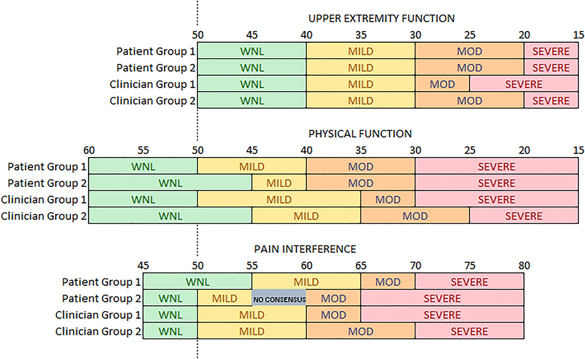Select Upper Extremity Clinician Group 1 SEVERE bar
585x359 pixels.
pos(524,84)
